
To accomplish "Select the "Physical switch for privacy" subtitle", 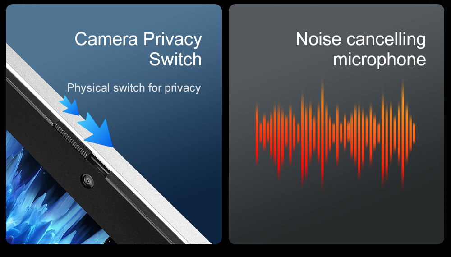I will point(134,88).
